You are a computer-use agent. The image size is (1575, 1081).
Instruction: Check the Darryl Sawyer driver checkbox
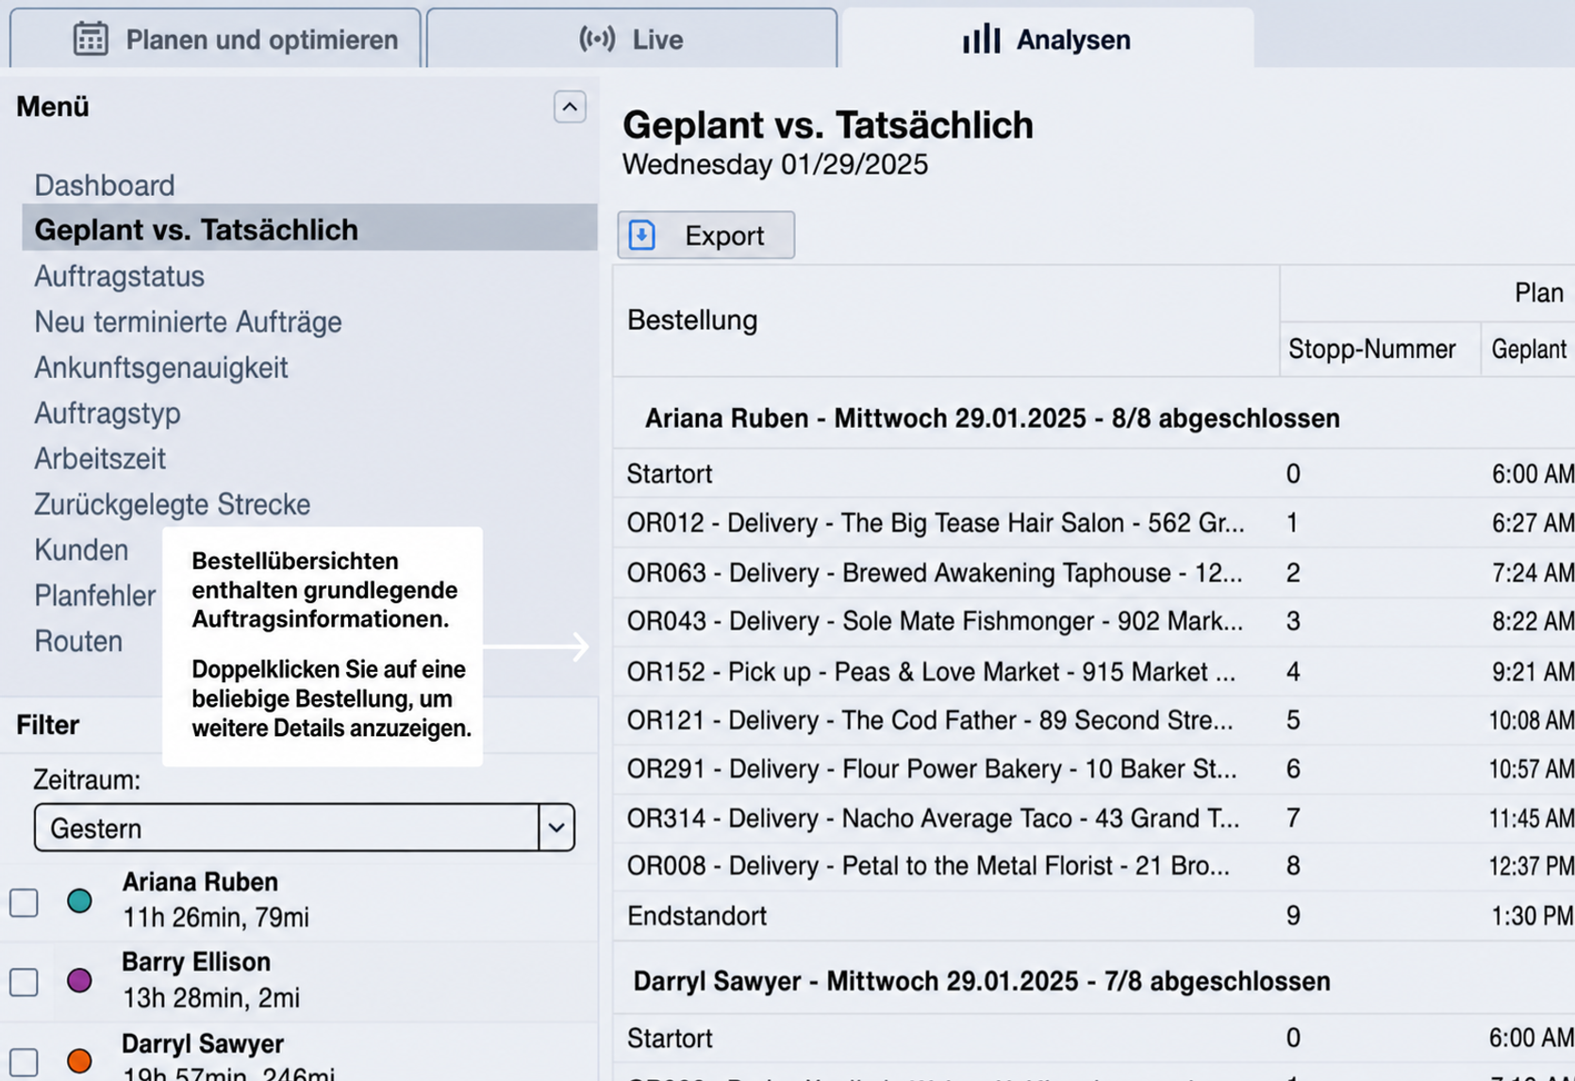(x=24, y=1062)
